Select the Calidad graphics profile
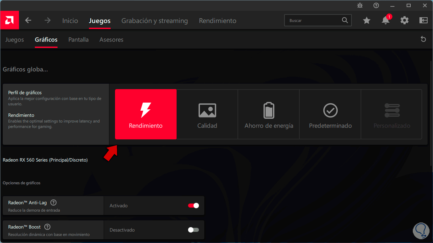Viewport: 433px width, 243px height. (207, 114)
